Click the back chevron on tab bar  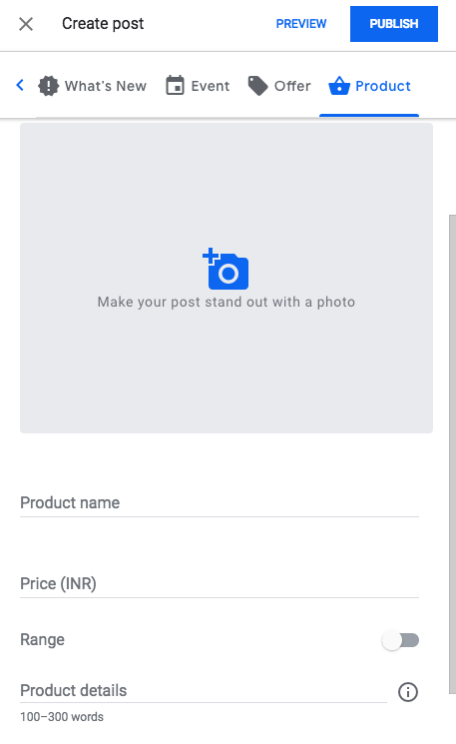(20, 86)
